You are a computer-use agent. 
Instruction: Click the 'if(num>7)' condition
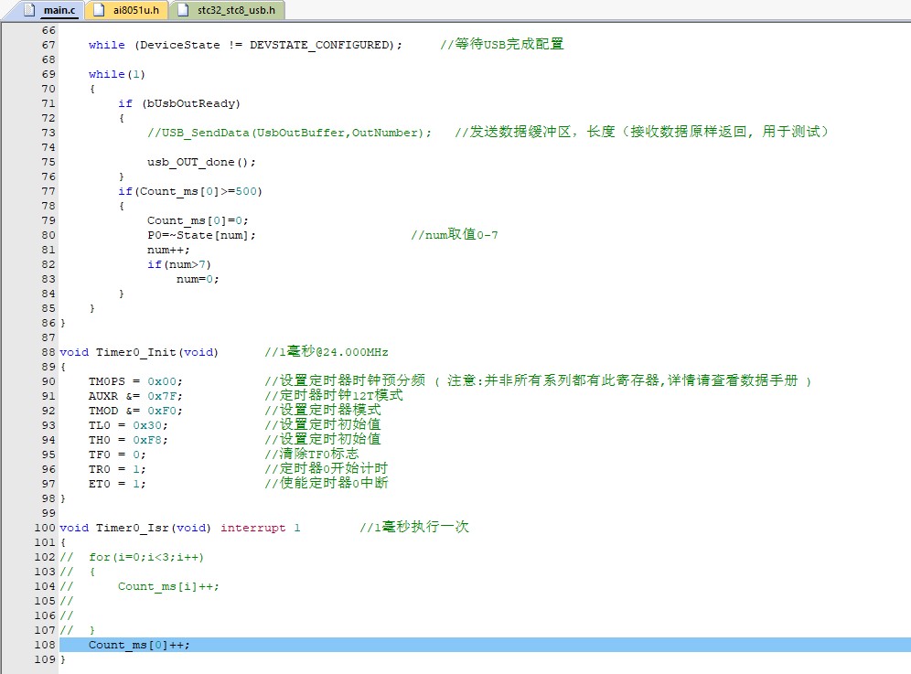click(179, 264)
